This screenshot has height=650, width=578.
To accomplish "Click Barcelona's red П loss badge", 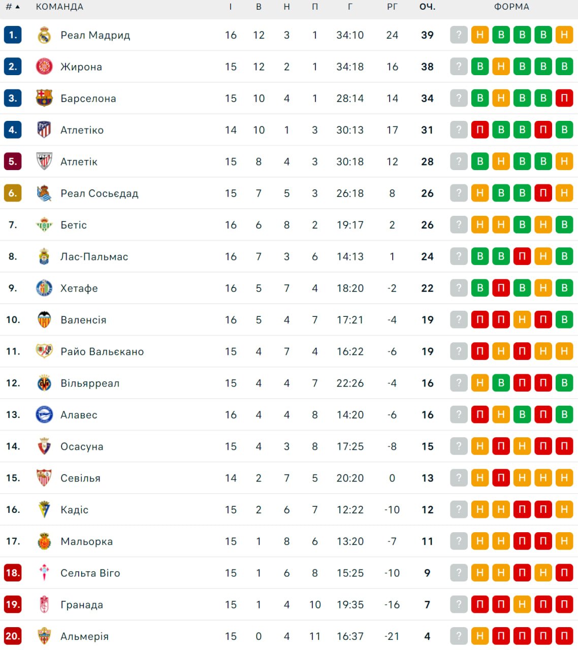I will pyautogui.click(x=564, y=98).
